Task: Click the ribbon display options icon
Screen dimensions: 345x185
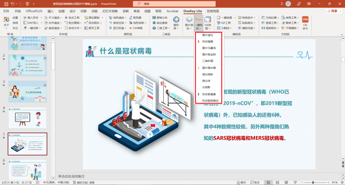Action: tap(309, 4)
